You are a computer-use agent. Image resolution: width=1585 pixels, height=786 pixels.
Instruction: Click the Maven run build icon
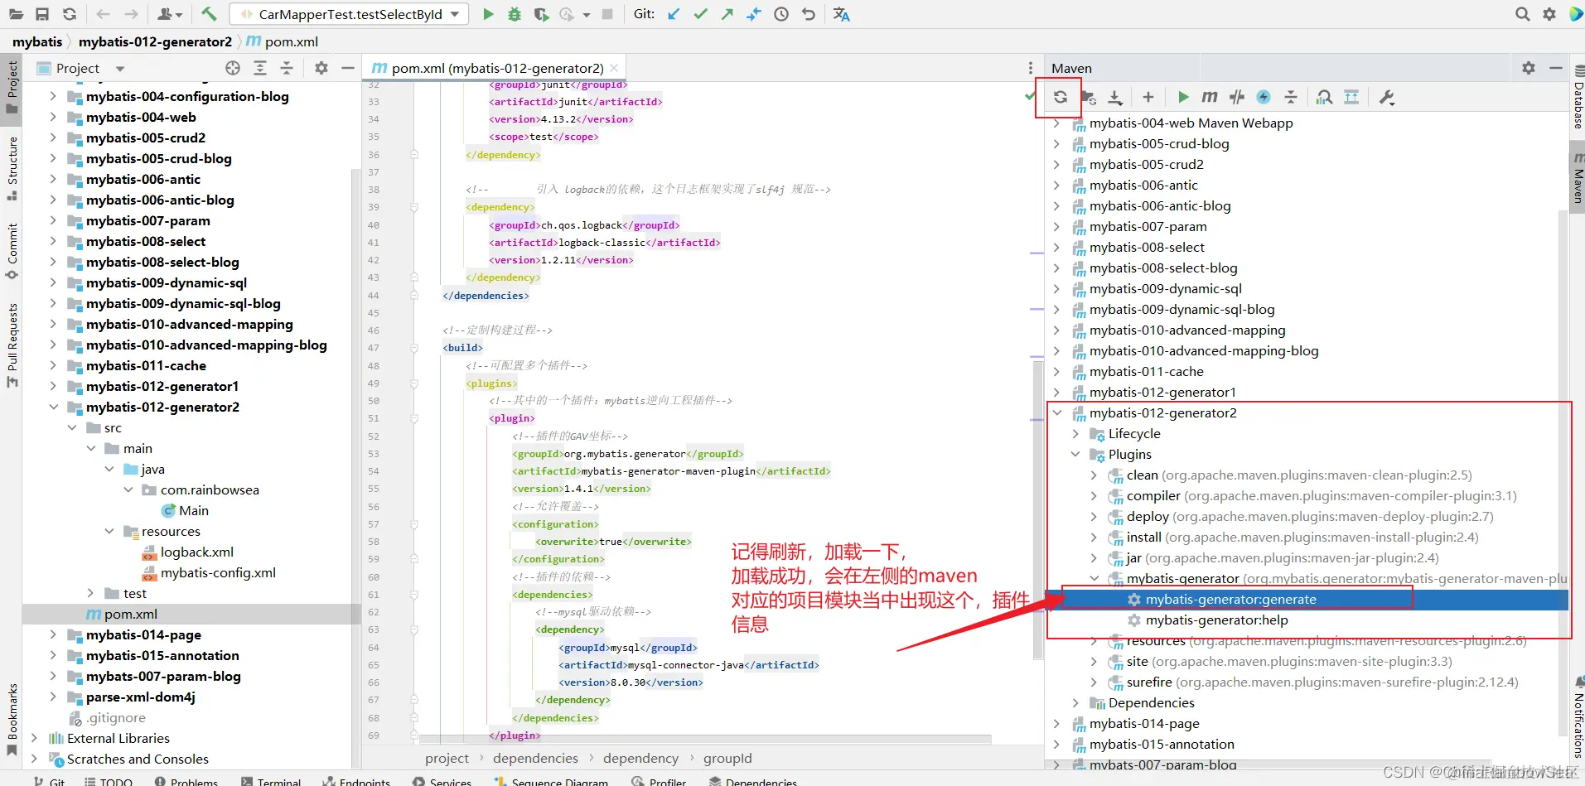pyautogui.click(x=1183, y=97)
